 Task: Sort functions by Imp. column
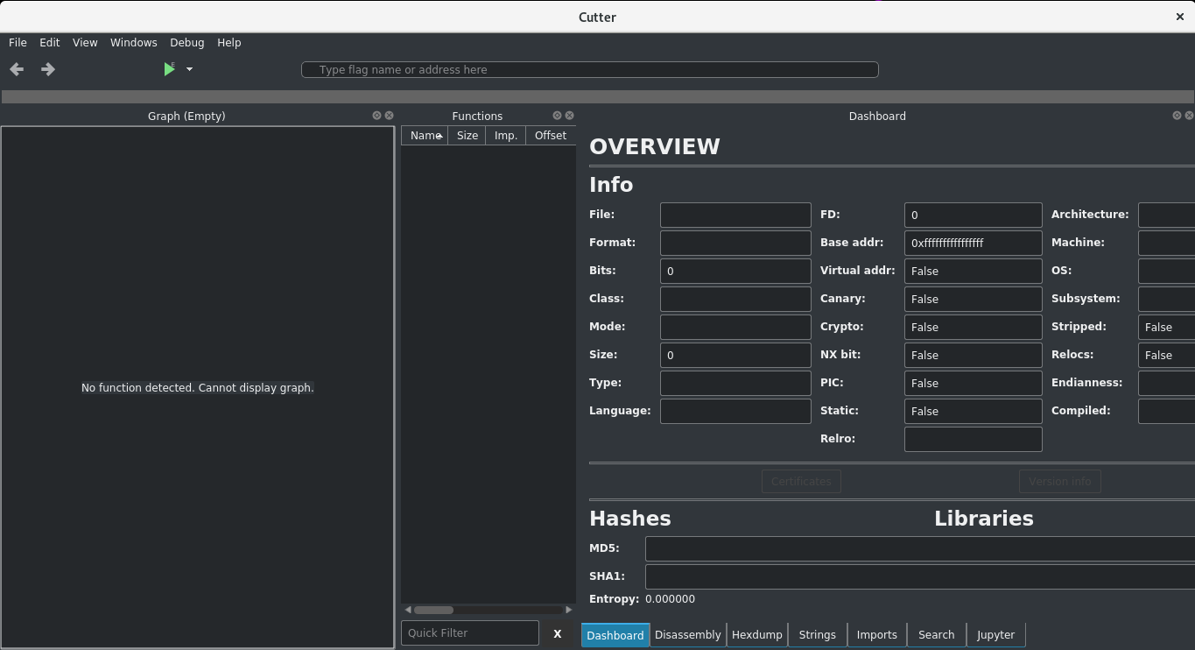tap(506, 136)
